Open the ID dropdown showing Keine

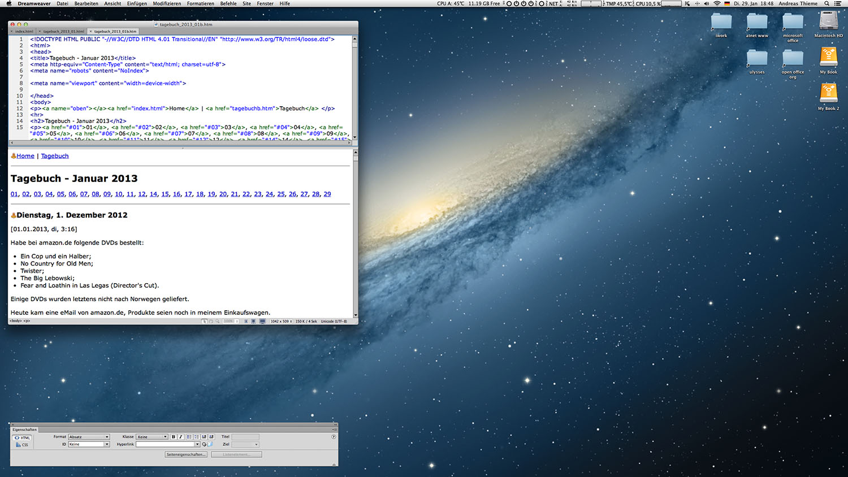tap(89, 444)
